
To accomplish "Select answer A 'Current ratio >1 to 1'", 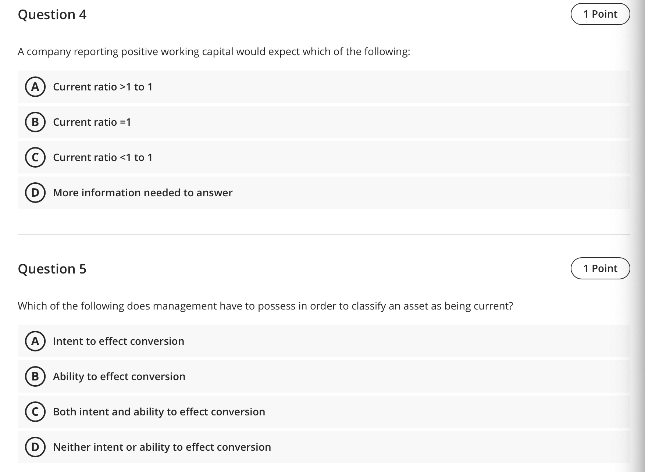I will (103, 87).
